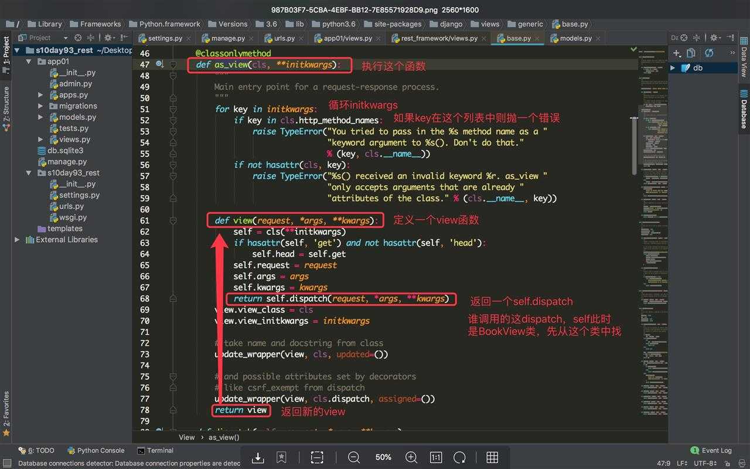Viewport: 750px width, 469px height.
Task: Open the 2: Favorites side tab
Action: (x=6, y=413)
